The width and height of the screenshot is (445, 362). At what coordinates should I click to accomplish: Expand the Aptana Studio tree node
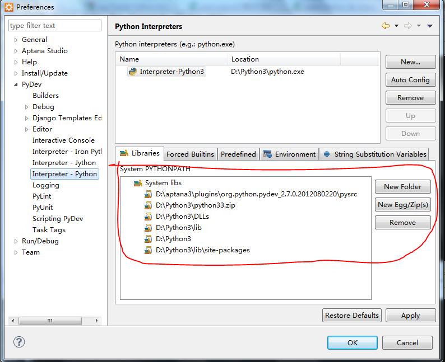(16, 51)
